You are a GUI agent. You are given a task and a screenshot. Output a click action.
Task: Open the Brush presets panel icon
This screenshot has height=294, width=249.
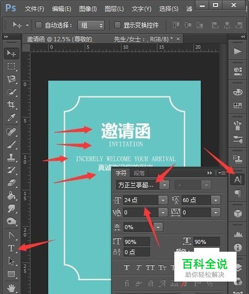click(x=238, y=139)
